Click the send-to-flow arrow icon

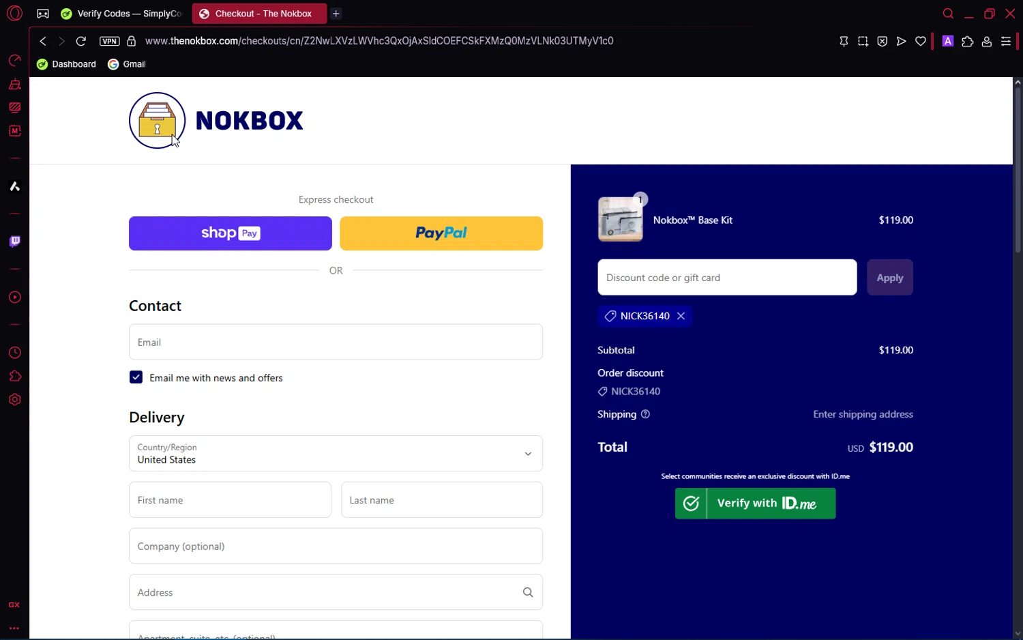901,42
